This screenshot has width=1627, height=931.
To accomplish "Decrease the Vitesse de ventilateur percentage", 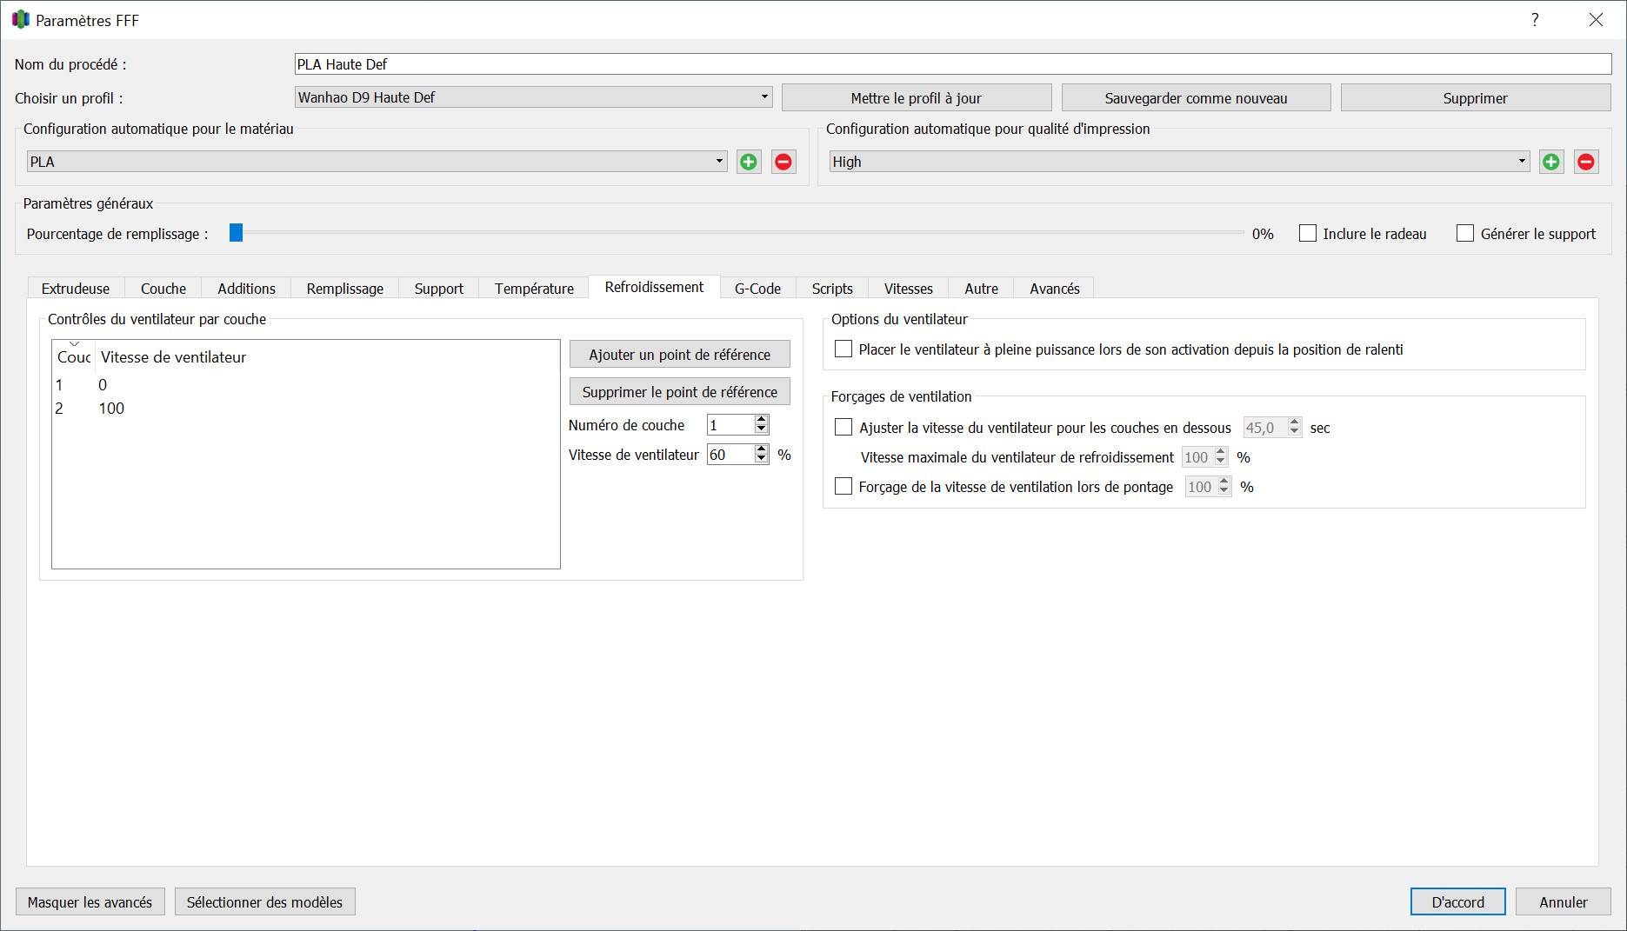I will click(762, 459).
